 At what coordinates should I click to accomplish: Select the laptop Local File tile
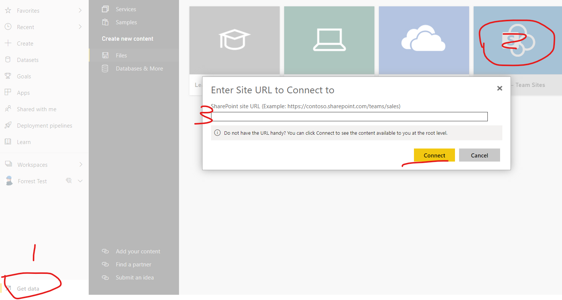[329, 41]
